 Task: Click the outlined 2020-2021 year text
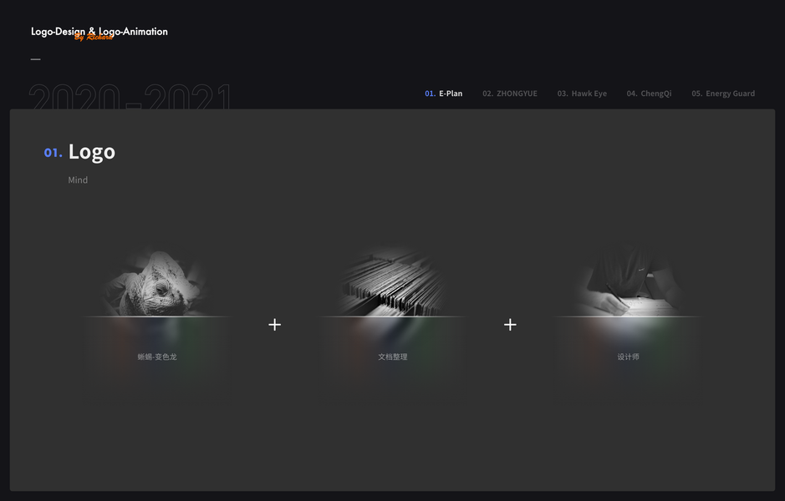click(x=130, y=97)
